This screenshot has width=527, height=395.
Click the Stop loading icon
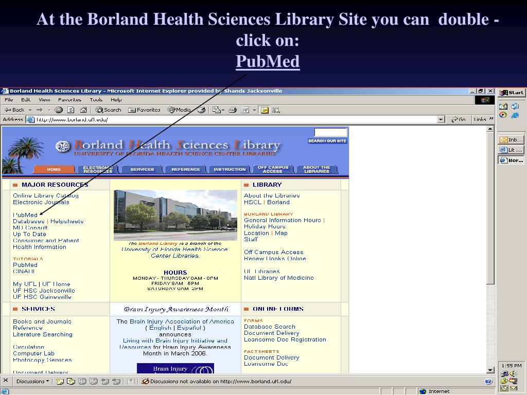59,110
